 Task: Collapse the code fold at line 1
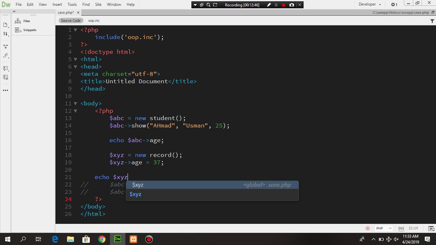pos(75,30)
